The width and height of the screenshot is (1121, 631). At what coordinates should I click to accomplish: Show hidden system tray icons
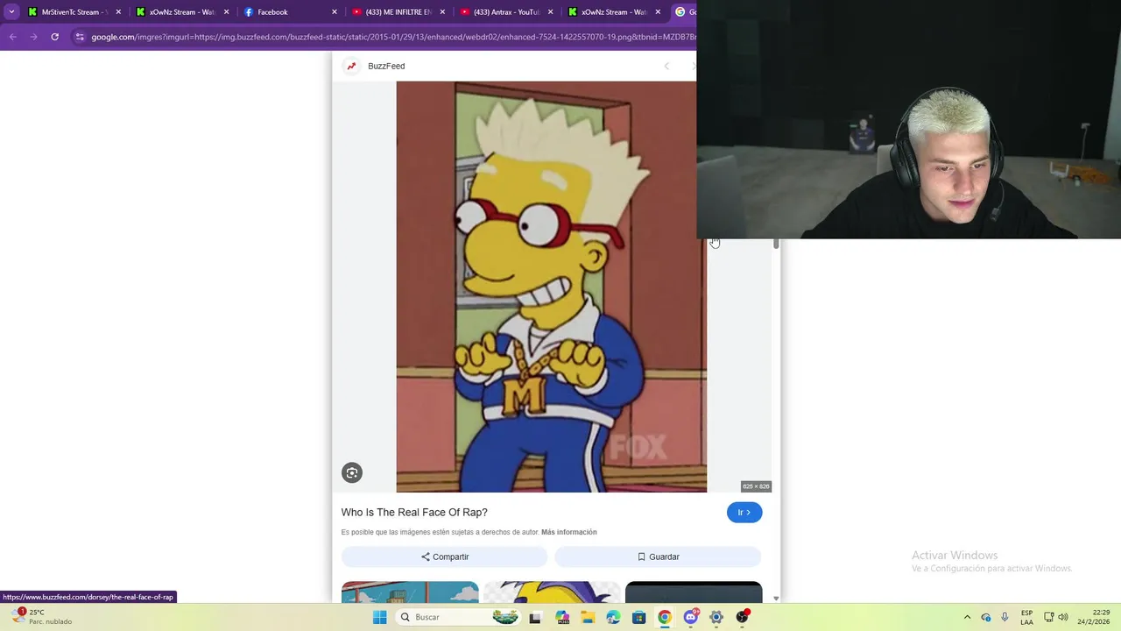(x=967, y=617)
